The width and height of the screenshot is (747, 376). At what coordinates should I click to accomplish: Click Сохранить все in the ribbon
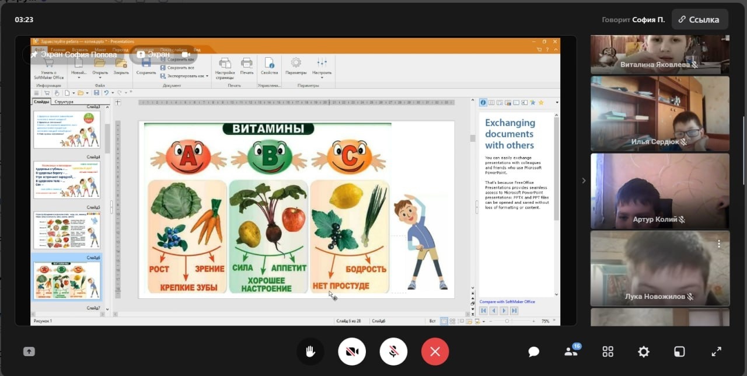pyautogui.click(x=177, y=68)
